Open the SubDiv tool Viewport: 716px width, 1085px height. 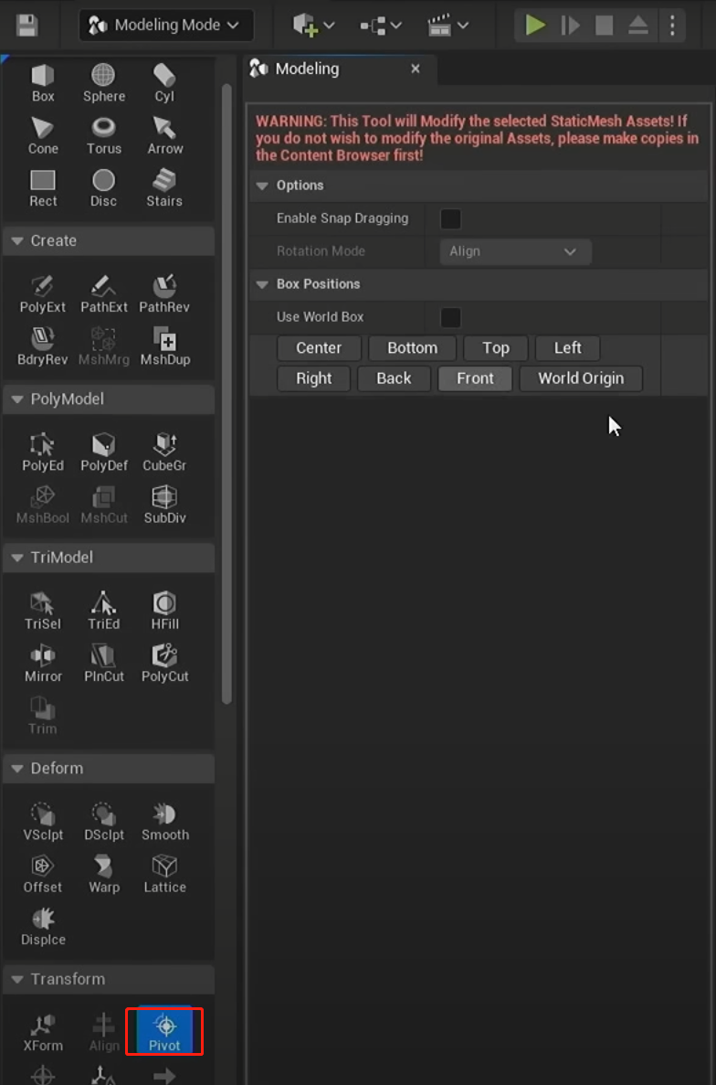click(164, 505)
